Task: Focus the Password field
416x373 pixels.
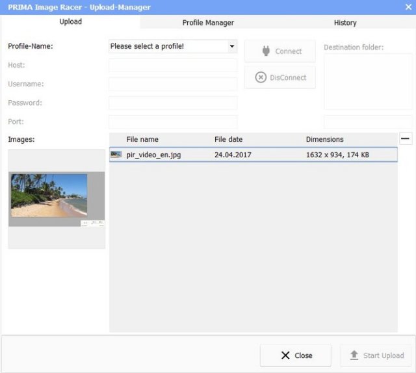Action: pyautogui.click(x=173, y=103)
